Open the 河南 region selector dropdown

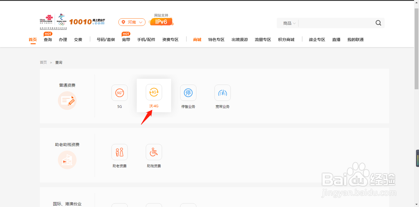pos(132,22)
